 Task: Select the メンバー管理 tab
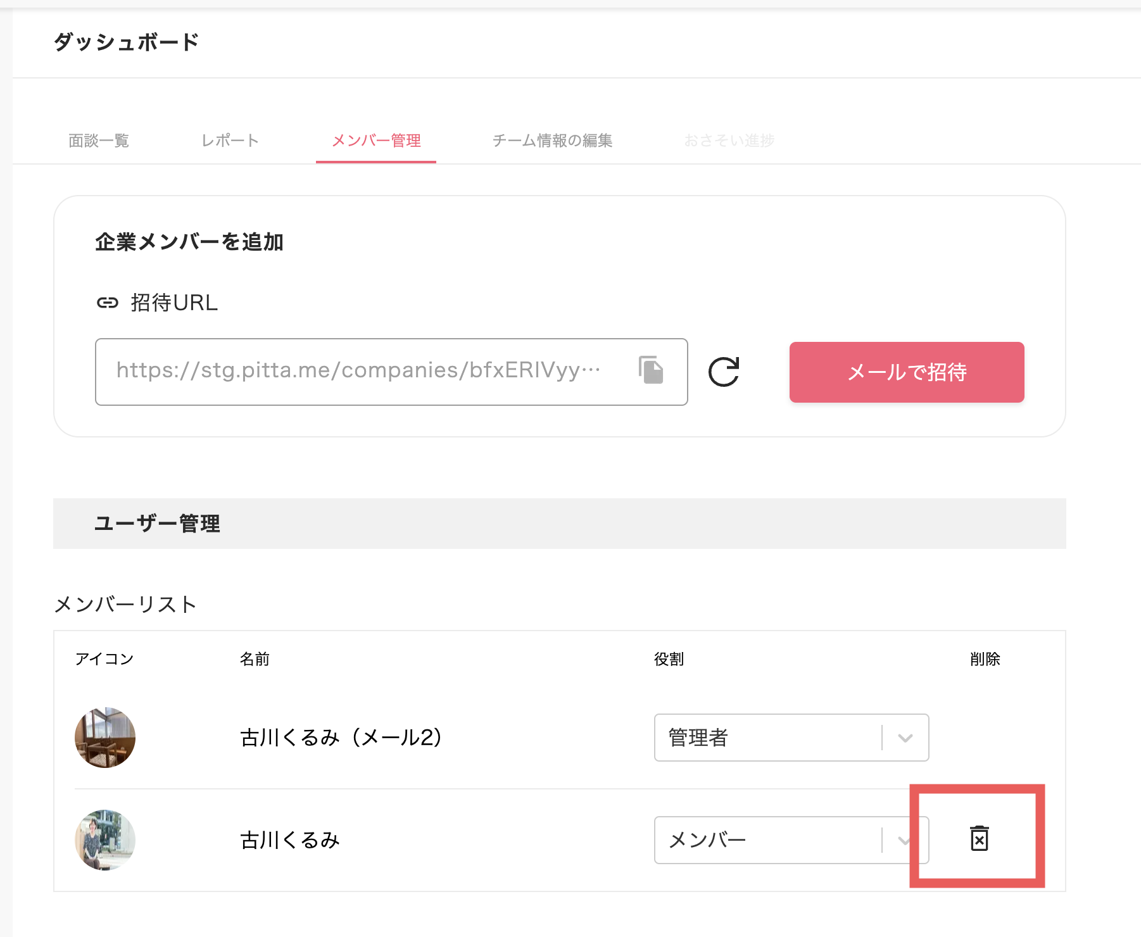(376, 141)
